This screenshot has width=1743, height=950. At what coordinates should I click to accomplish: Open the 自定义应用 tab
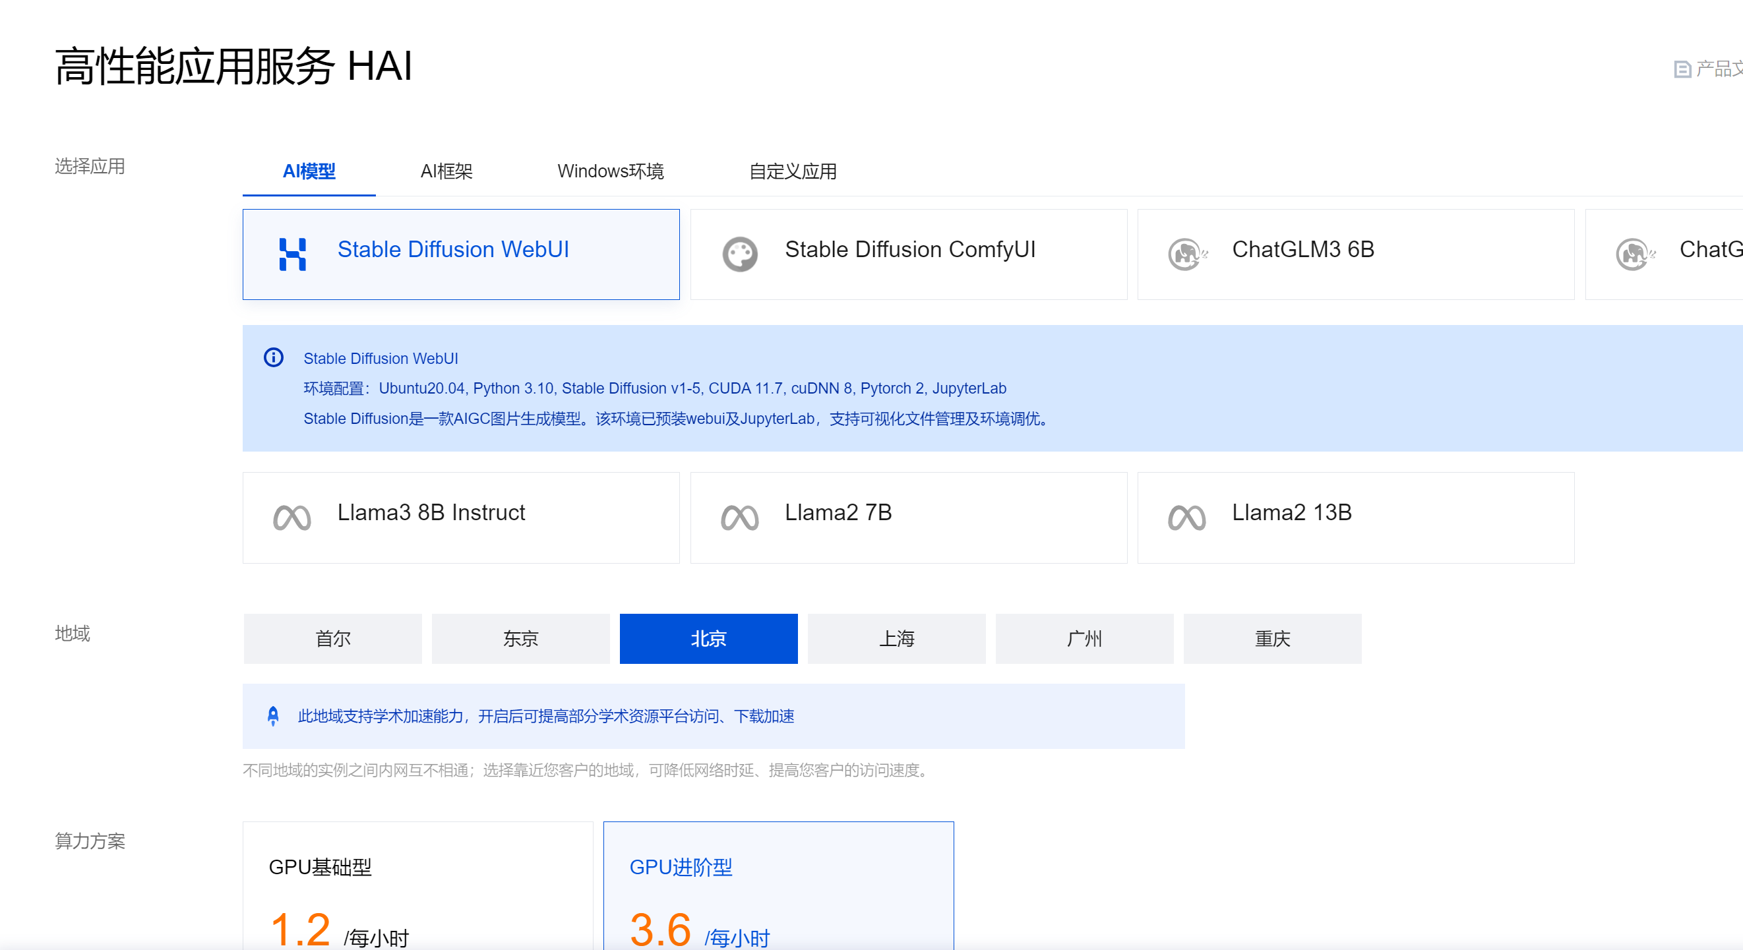tap(793, 171)
